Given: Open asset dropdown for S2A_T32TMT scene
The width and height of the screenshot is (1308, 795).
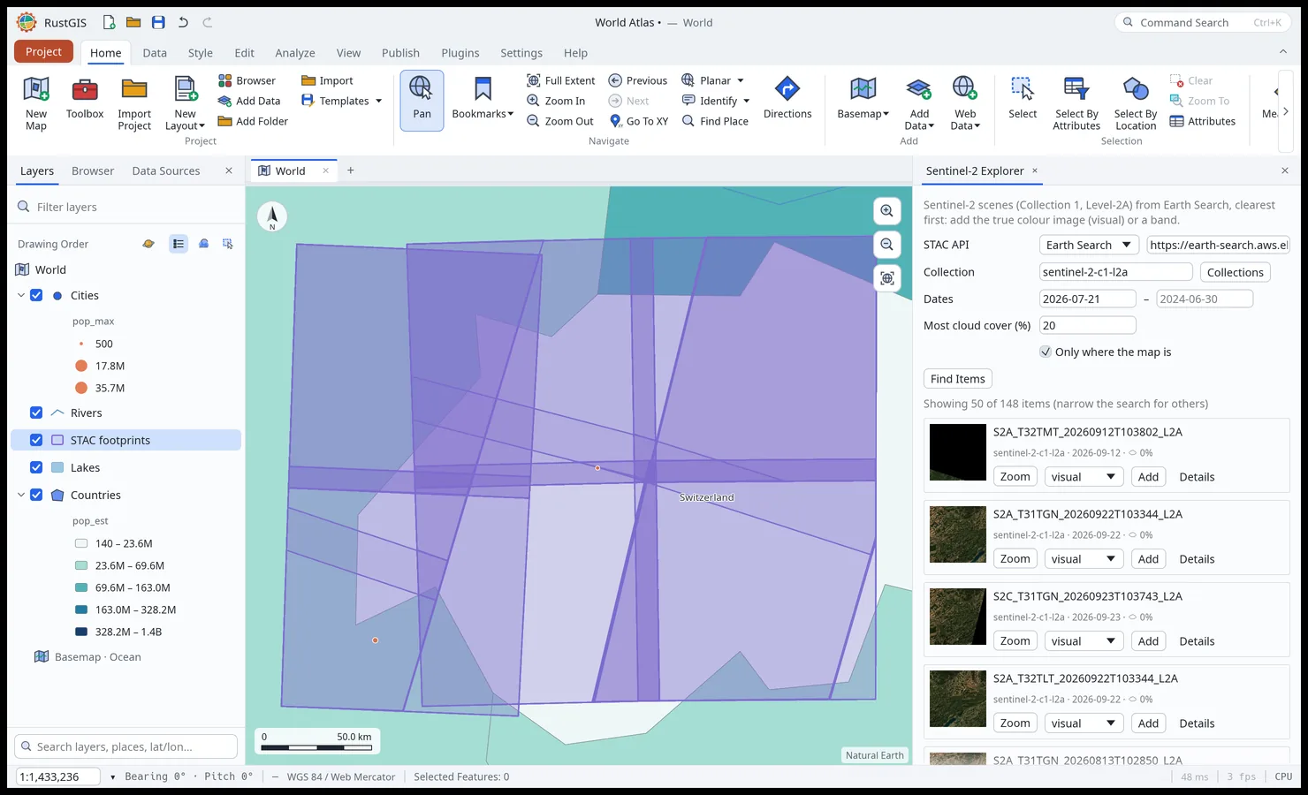Looking at the screenshot, I should point(1084,477).
